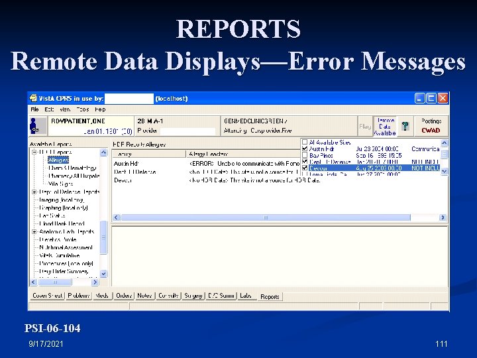The image size is (477, 358).
Task: Open the Postings CWAD button
Action: [x=431, y=126]
